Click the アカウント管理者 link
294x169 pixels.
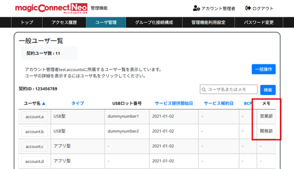pos(218,8)
